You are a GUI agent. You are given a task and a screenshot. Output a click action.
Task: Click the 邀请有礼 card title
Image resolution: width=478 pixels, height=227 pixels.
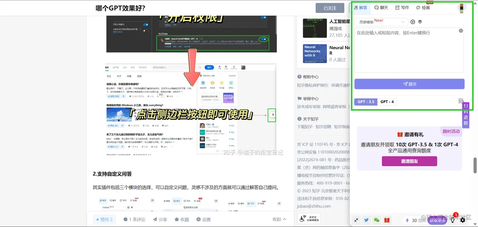pyautogui.click(x=410, y=134)
